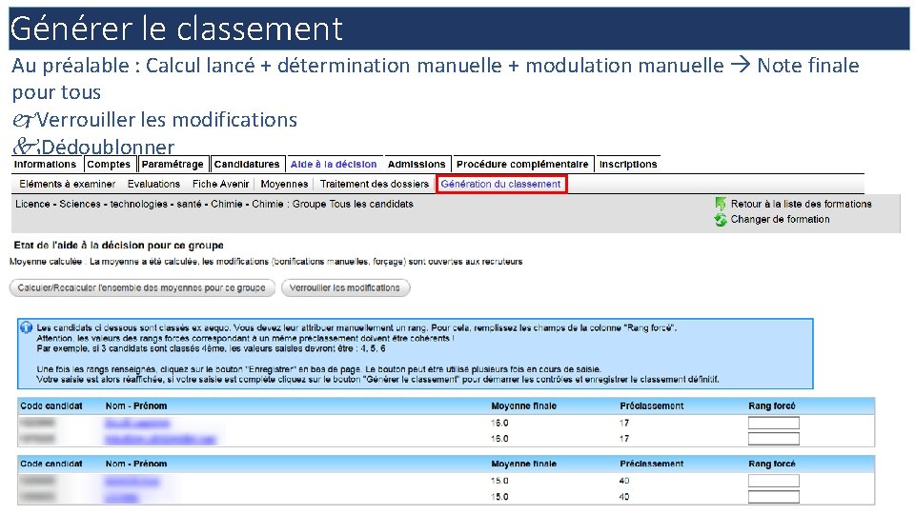Click the Préclassement header in first table
Screen dimensions: 915x514
(x=651, y=406)
